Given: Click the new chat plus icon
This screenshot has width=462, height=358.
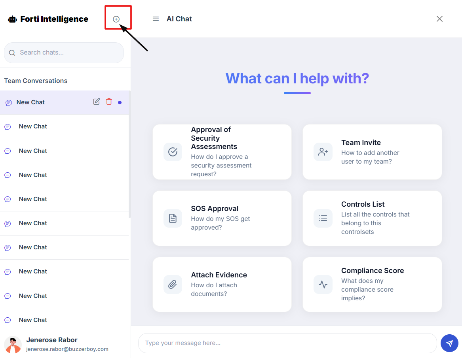Looking at the screenshot, I should click(116, 19).
